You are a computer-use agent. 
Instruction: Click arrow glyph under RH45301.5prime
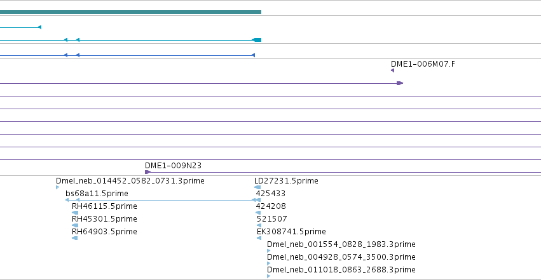(75, 225)
